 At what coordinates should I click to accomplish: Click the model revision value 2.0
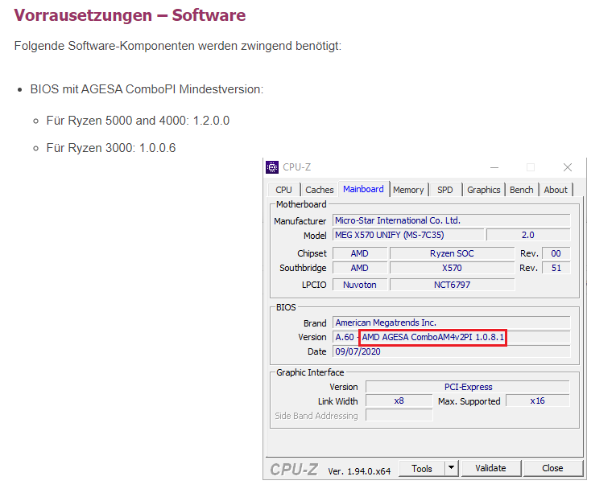528,235
